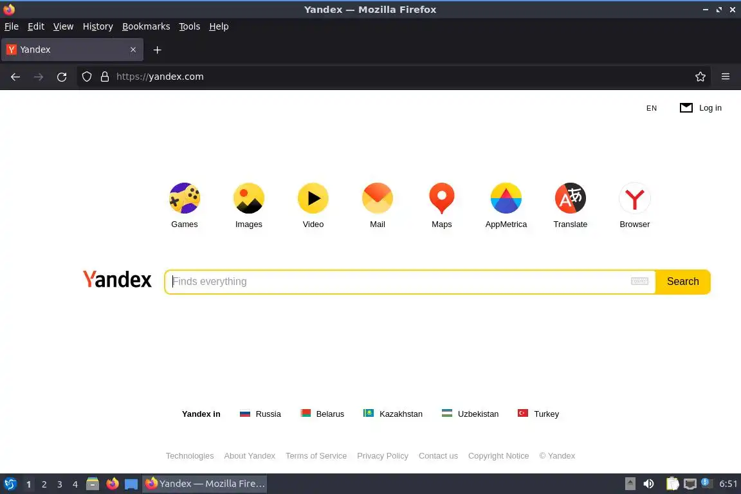Viewport: 741px width, 494px height.
Task: Go forward with the forward arrow
Action: pos(39,77)
